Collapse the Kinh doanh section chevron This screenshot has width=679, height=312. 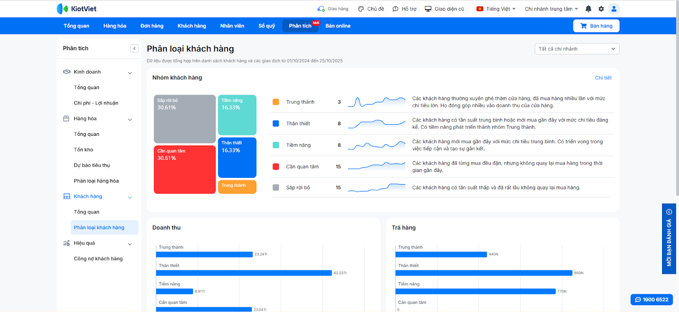[130, 73]
